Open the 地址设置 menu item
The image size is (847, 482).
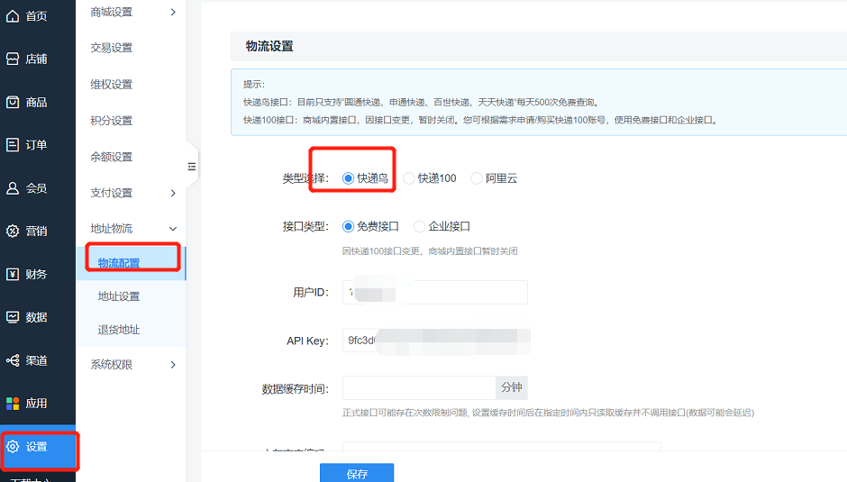coord(119,296)
